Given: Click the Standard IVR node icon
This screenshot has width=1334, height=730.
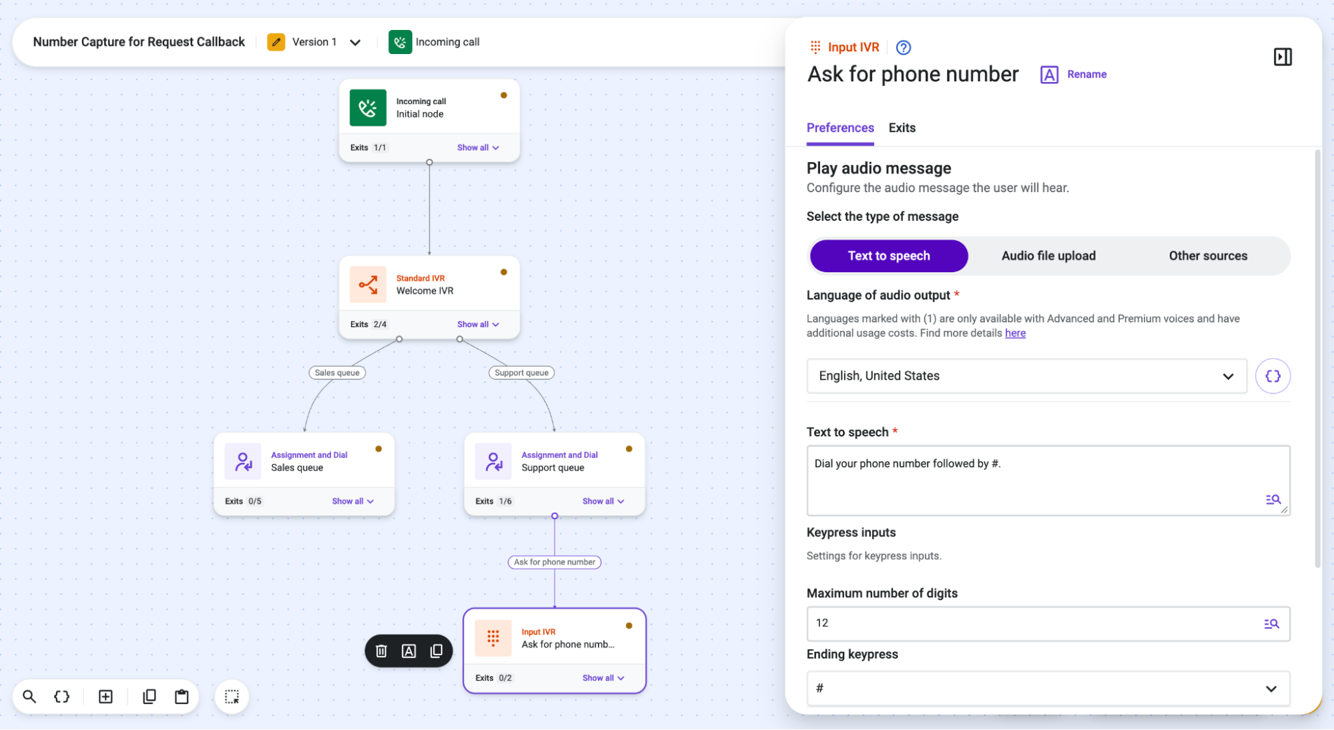Looking at the screenshot, I should (x=368, y=284).
